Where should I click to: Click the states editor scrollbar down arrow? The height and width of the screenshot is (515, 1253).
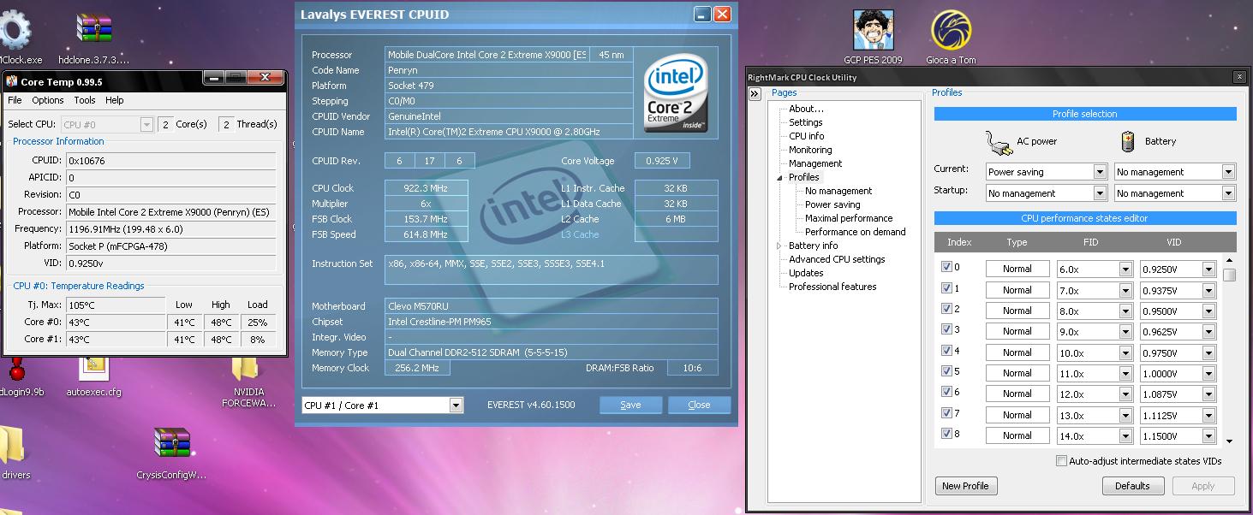pos(1229,441)
